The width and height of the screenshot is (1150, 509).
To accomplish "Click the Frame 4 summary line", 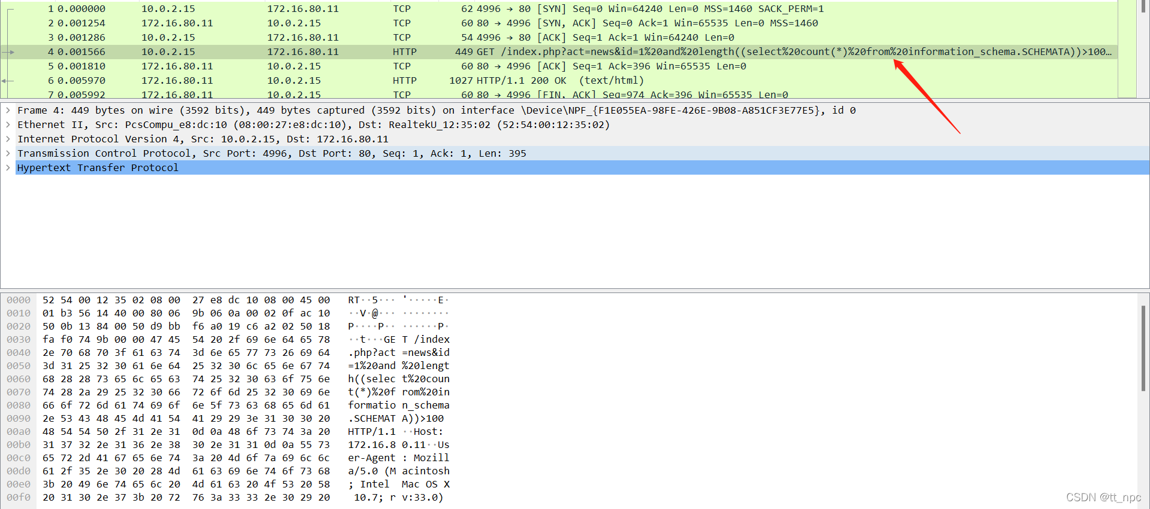I will [437, 110].
